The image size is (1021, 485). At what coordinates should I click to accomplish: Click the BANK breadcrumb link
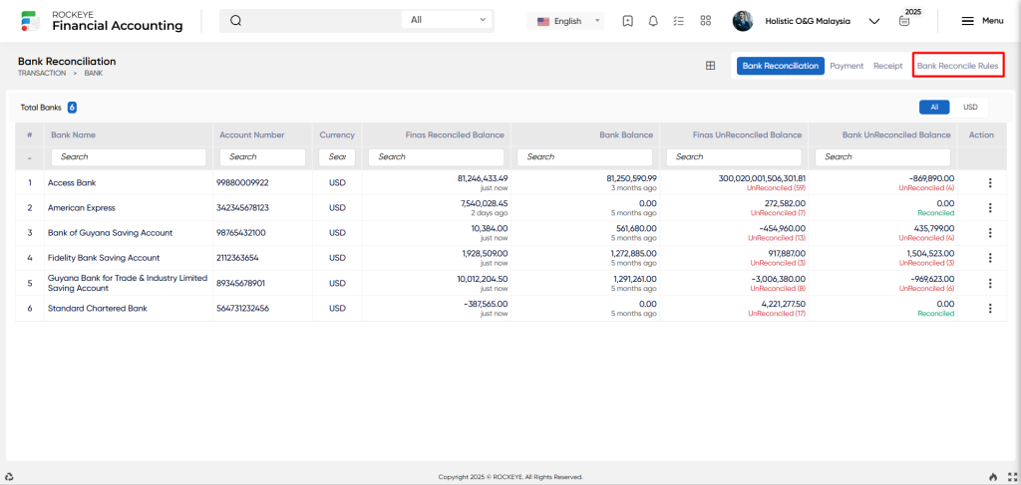click(93, 74)
